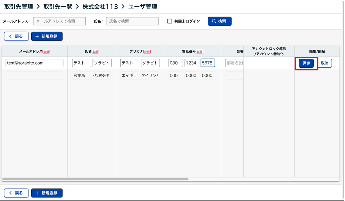Click the 部署名 department input field
The width and height of the screenshot is (345, 201).
pyautogui.click(x=234, y=63)
